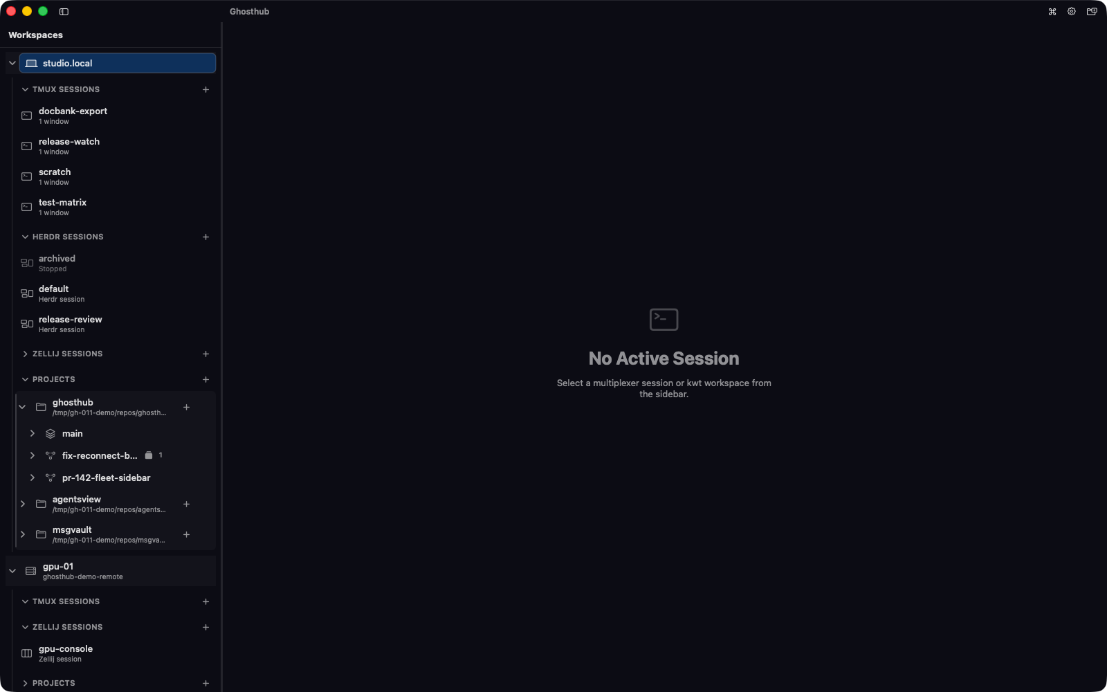Expand the main worktree row
1107x692 pixels.
point(32,433)
